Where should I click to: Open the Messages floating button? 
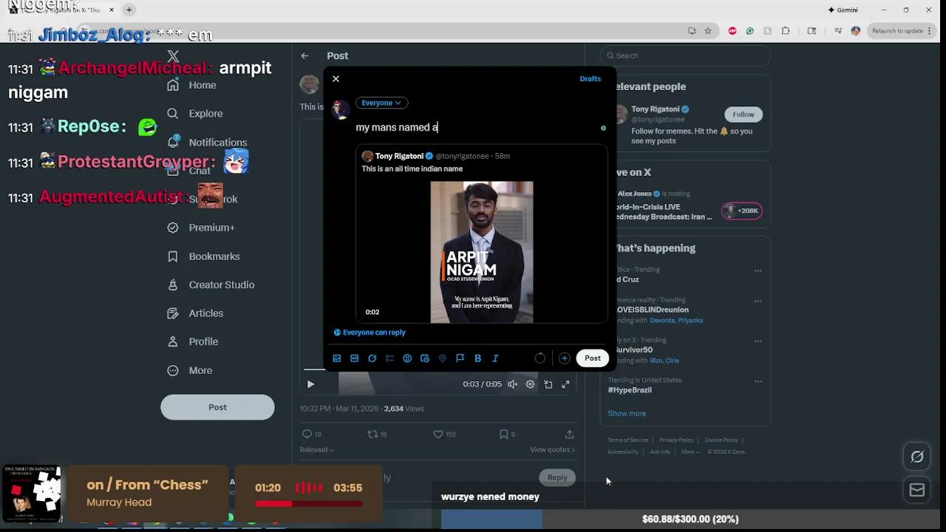(x=917, y=491)
